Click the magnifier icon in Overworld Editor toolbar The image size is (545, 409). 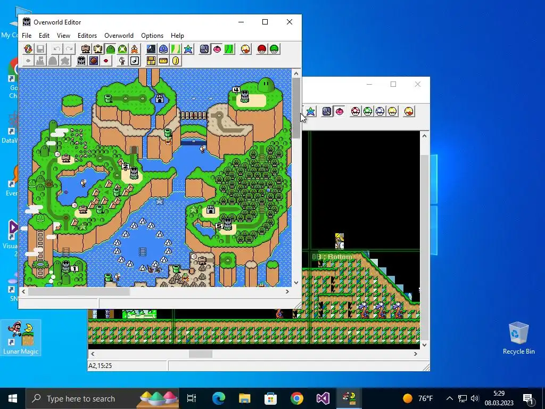point(204,49)
